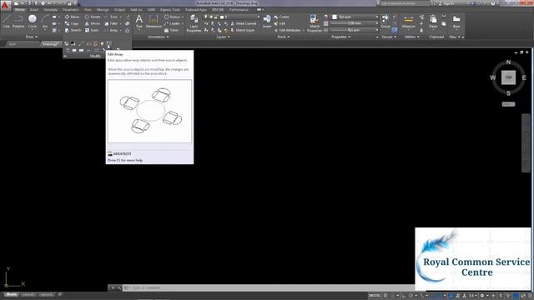Screen dimensions: 534x300
Task: Open Layer Properties manager
Action: pyautogui.click(x=194, y=23)
